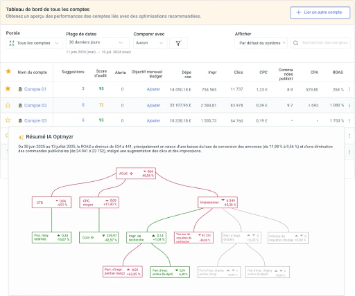
Task: Select the Impressions node in the tree
Action: (218, 203)
